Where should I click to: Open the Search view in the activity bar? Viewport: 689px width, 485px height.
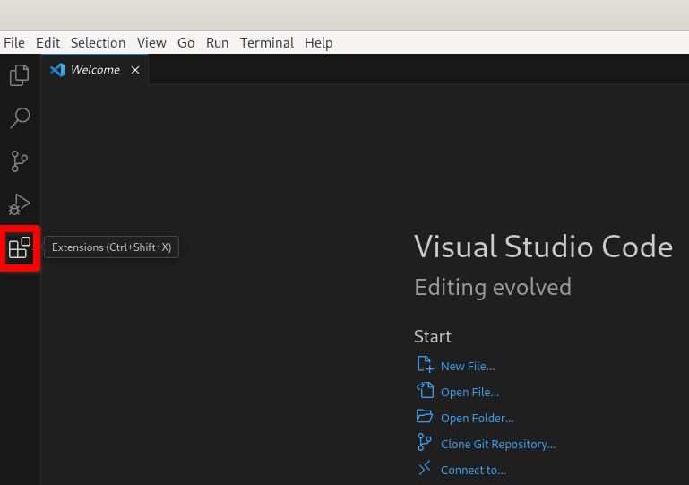(20, 118)
